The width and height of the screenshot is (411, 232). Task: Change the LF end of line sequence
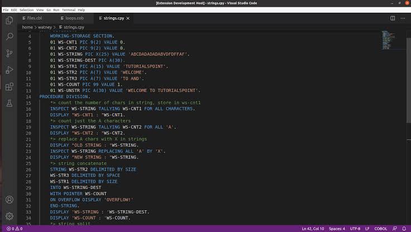(x=368, y=229)
